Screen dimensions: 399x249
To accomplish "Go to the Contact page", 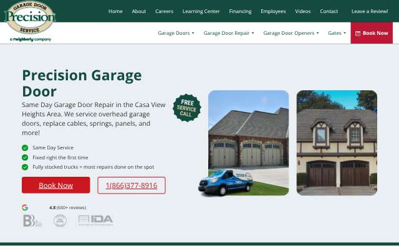I will [x=329, y=11].
